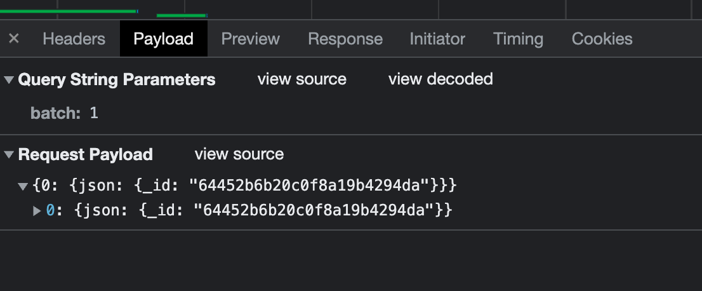This screenshot has height=291, width=702.
Task: Click view source for request payload
Action: point(239,154)
